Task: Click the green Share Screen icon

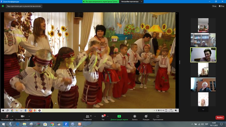Action: pyautogui.click(x=119, y=116)
